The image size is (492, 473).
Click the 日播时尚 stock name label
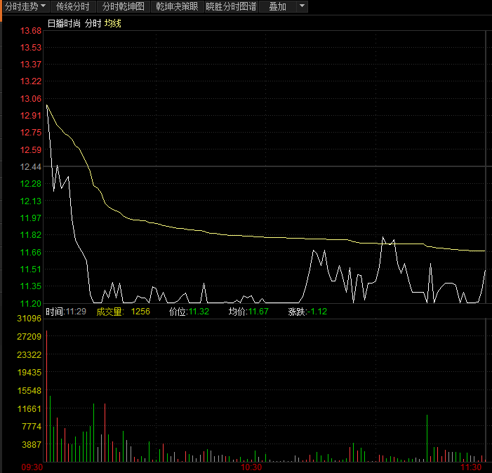click(x=64, y=23)
